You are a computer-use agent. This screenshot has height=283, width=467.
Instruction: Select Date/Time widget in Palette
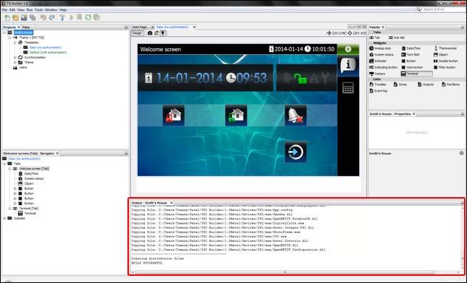coord(411,48)
